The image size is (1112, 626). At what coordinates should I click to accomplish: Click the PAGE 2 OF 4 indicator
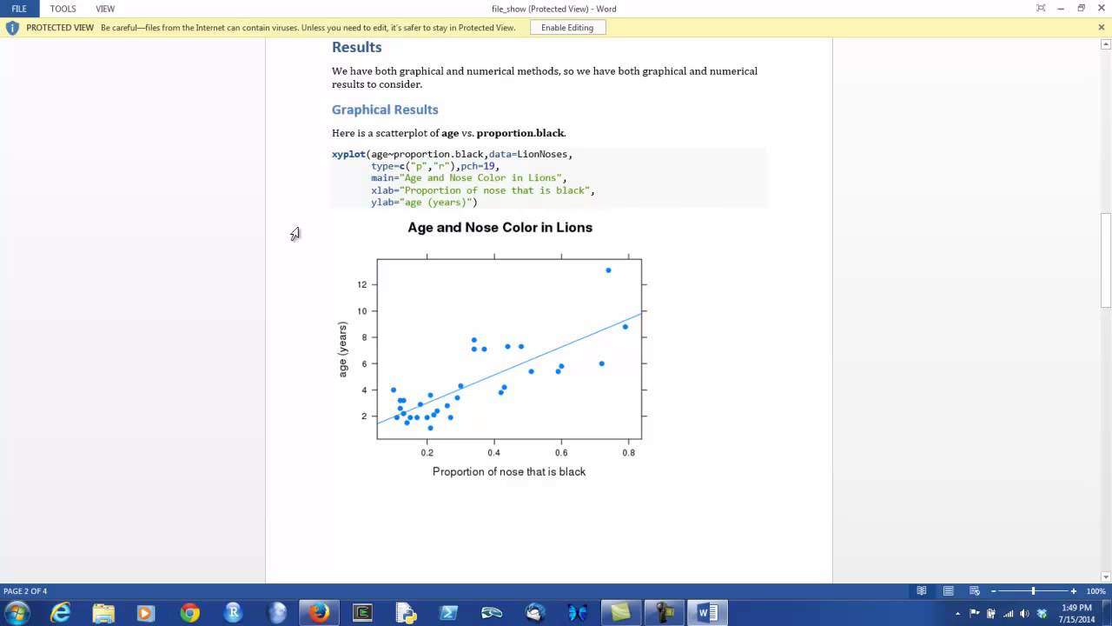point(25,591)
